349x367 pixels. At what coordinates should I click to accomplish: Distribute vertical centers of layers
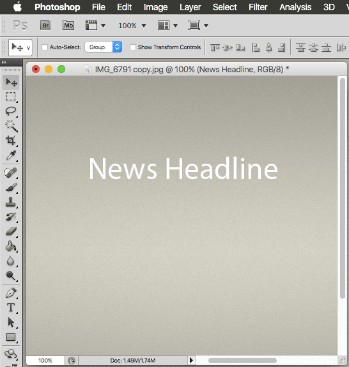point(313,47)
